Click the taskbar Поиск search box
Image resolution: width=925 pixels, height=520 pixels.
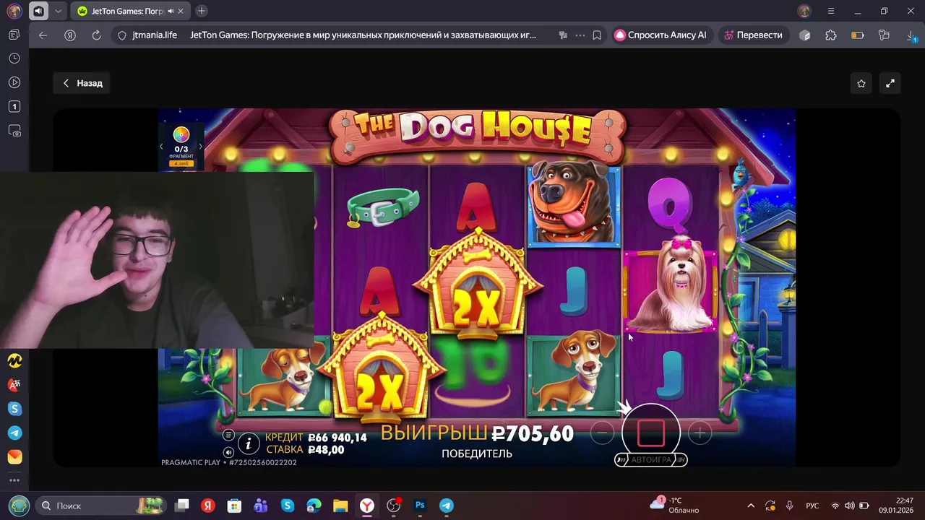(101, 506)
